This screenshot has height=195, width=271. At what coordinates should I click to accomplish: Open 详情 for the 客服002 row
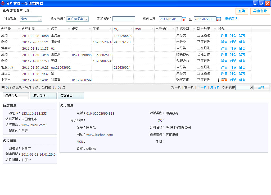(224, 67)
